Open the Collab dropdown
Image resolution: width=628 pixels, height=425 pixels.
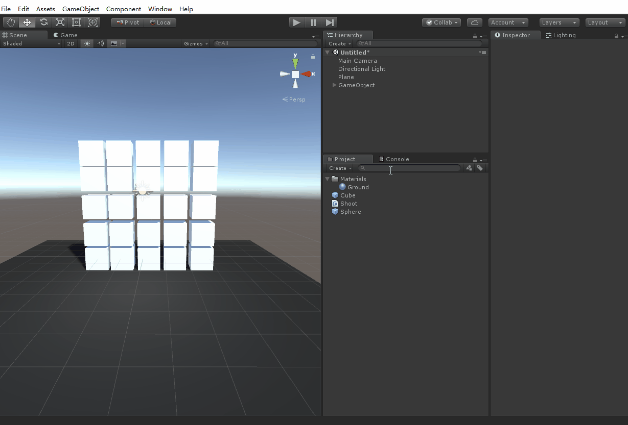441,22
